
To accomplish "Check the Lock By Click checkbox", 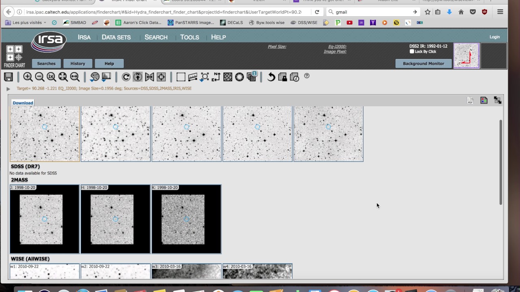I will 412,52.
